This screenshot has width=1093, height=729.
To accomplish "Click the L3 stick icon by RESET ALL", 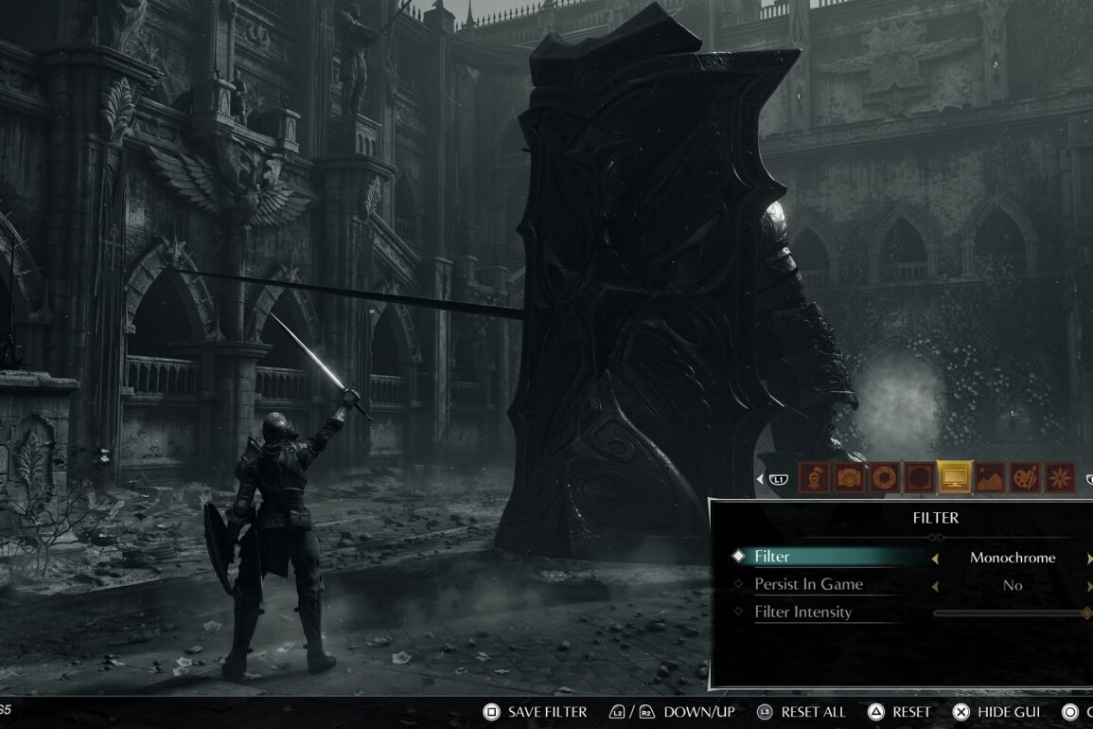I will (x=765, y=712).
